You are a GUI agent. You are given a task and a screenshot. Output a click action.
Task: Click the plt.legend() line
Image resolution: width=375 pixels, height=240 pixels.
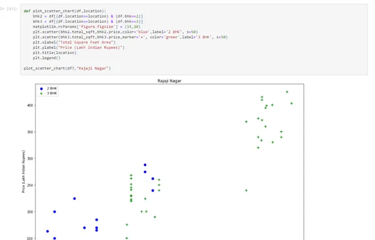46,58
